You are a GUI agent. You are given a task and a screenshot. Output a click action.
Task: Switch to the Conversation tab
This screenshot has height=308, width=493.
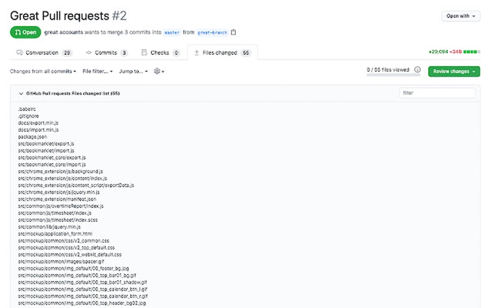click(x=43, y=53)
